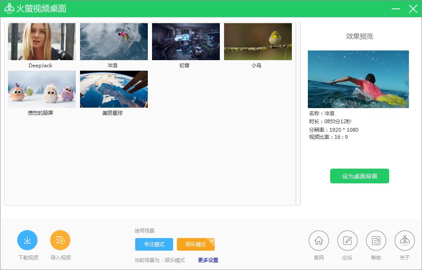
Task: Select the DeepJack video thumbnail
Action: pos(42,41)
